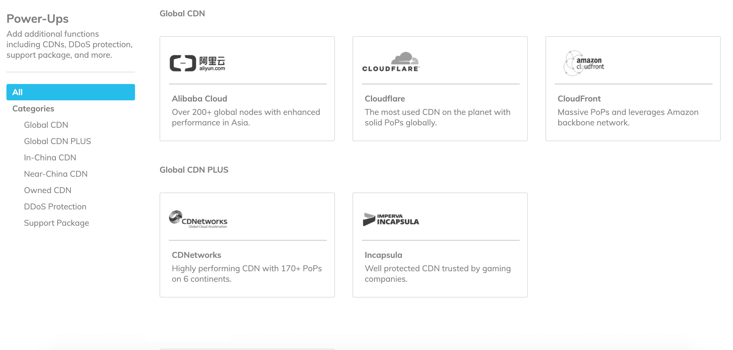Click the Categories heading in sidebar
Image resolution: width=733 pixels, height=350 pixels.
point(33,108)
